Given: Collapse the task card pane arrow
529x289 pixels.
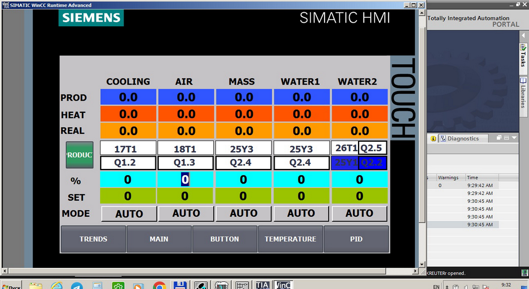Looking at the screenshot, I should point(523,35).
